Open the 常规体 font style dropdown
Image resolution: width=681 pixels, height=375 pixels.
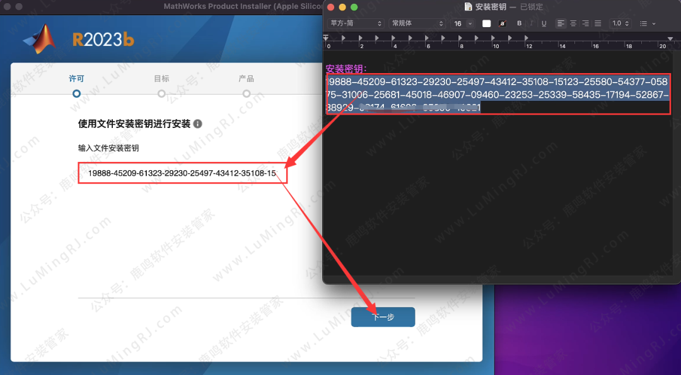(417, 23)
